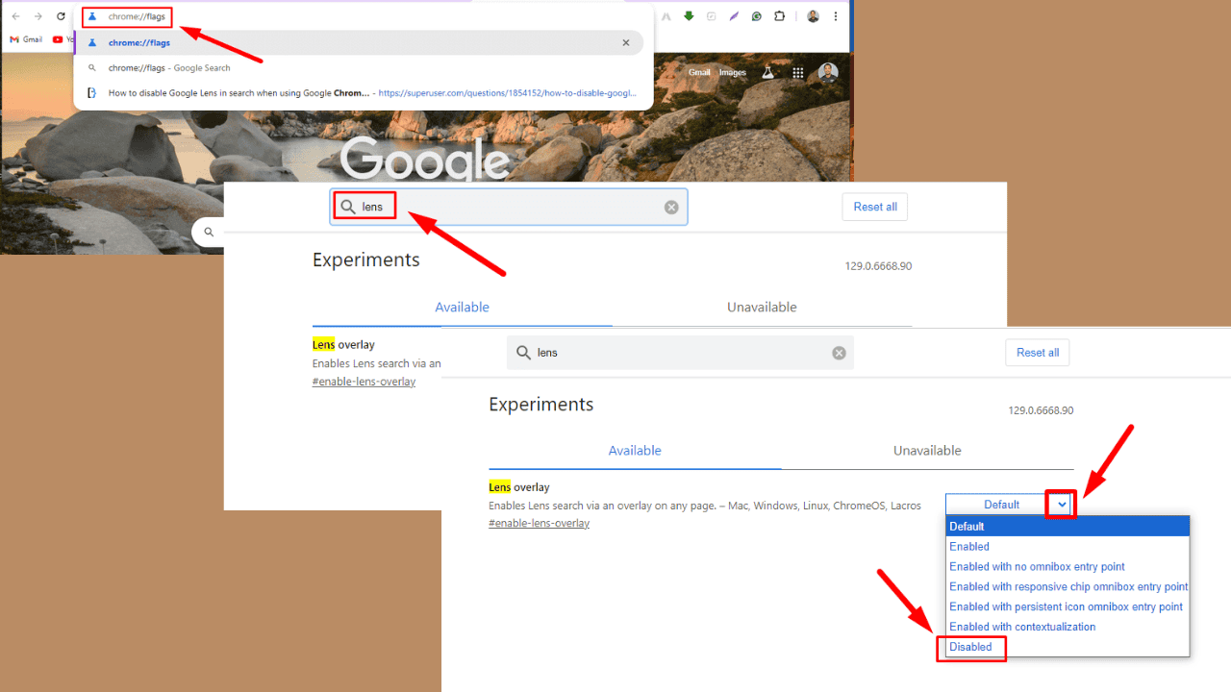Clear the search in the middle flags page

click(671, 207)
